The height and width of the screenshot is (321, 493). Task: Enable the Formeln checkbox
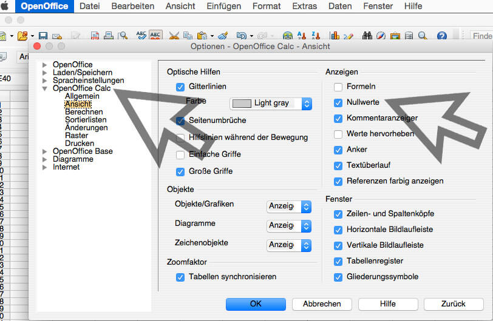338,87
